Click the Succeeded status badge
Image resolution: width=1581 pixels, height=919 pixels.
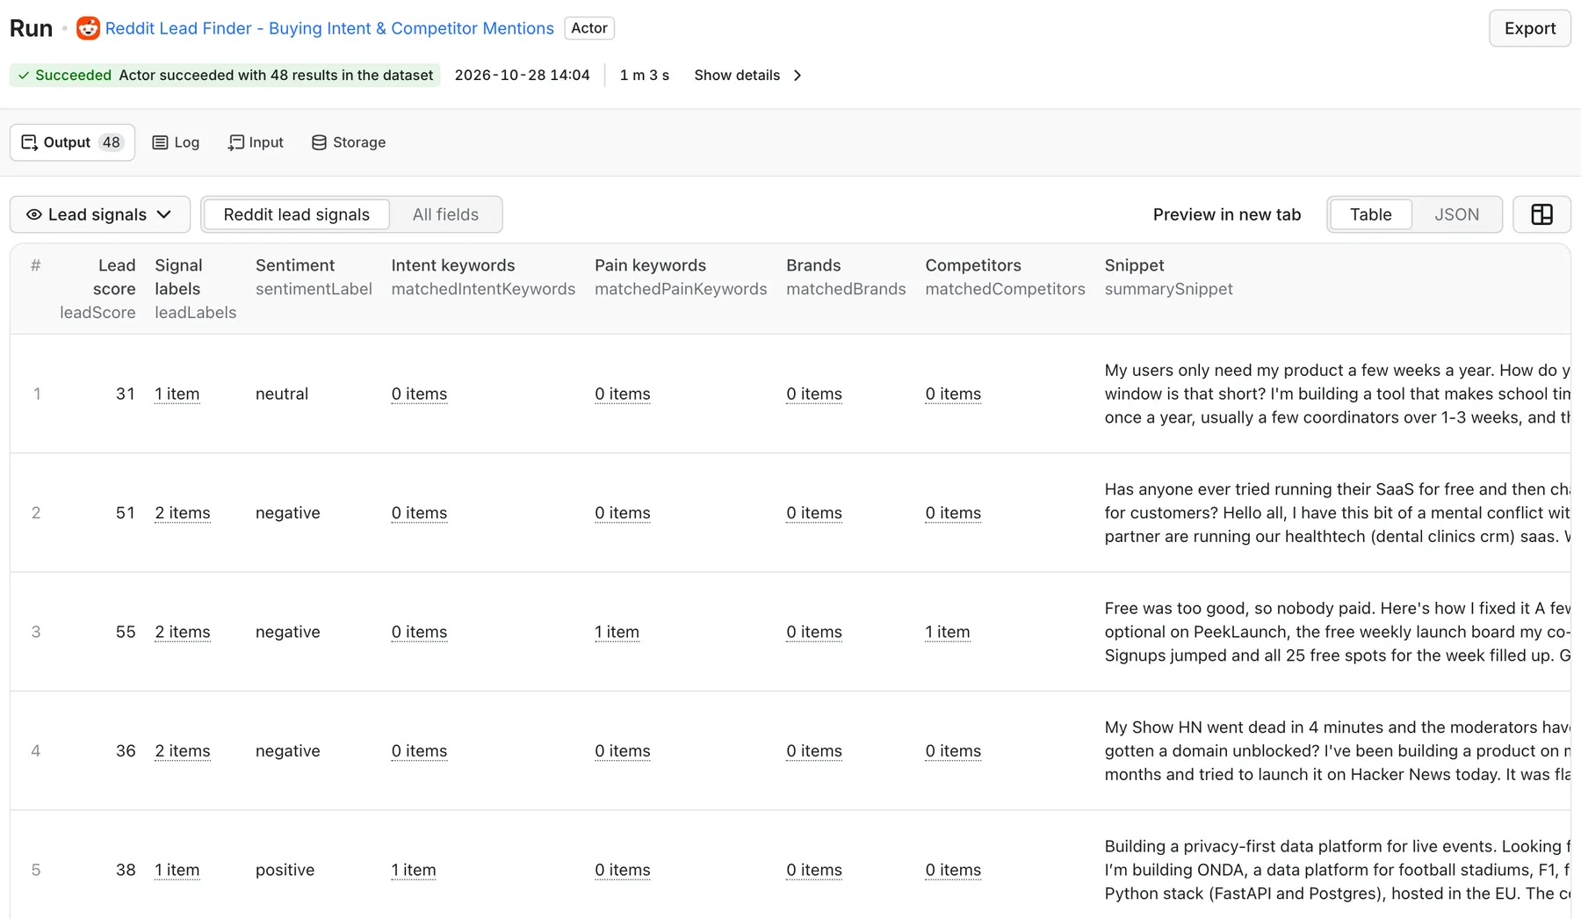pos(225,76)
